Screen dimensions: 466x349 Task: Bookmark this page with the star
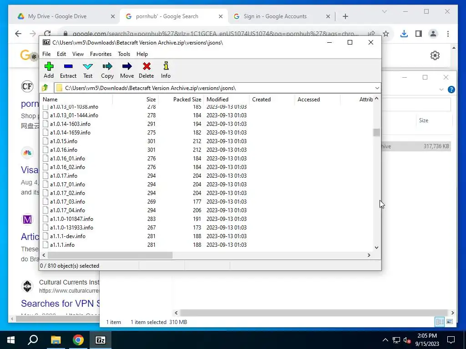click(x=386, y=34)
